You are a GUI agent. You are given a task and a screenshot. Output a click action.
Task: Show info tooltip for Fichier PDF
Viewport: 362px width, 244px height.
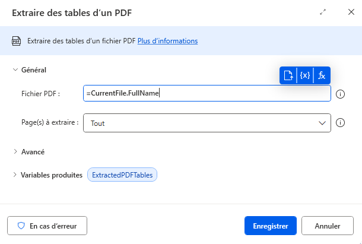point(341,94)
